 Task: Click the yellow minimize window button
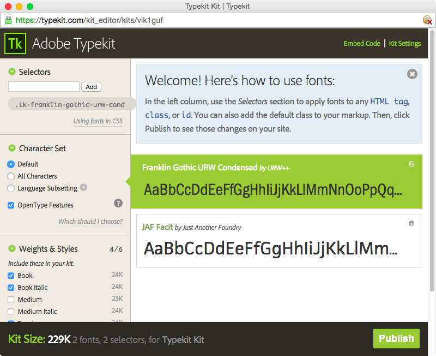[19, 7]
